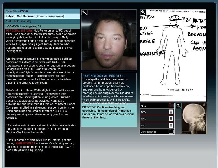Click the DIRECTIVE text box

point(109,116)
